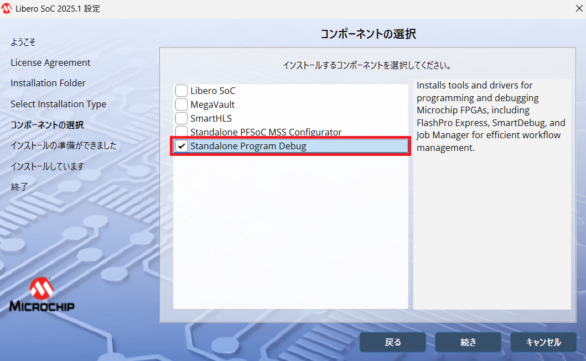This screenshot has height=361, width=586.
Task: Close the Libero SoC installer window
Action: pyautogui.click(x=578, y=9)
